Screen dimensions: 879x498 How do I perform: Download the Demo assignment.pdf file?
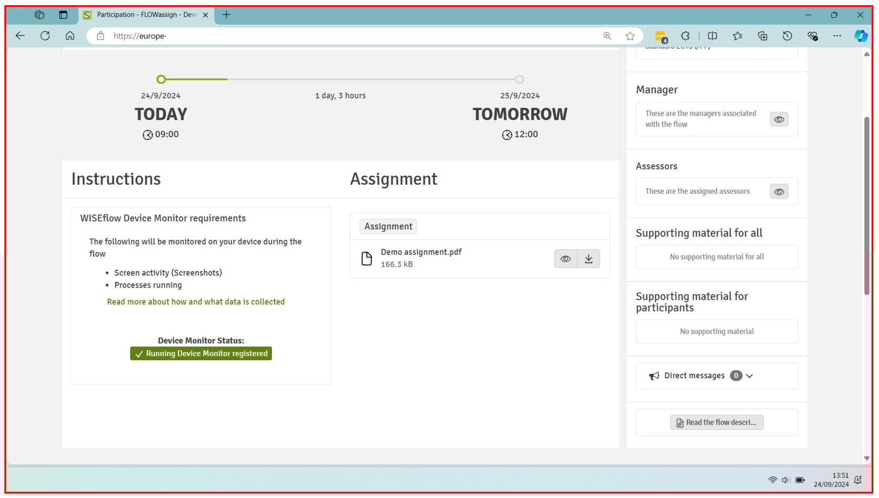pyautogui.click(x=588, y=259)
